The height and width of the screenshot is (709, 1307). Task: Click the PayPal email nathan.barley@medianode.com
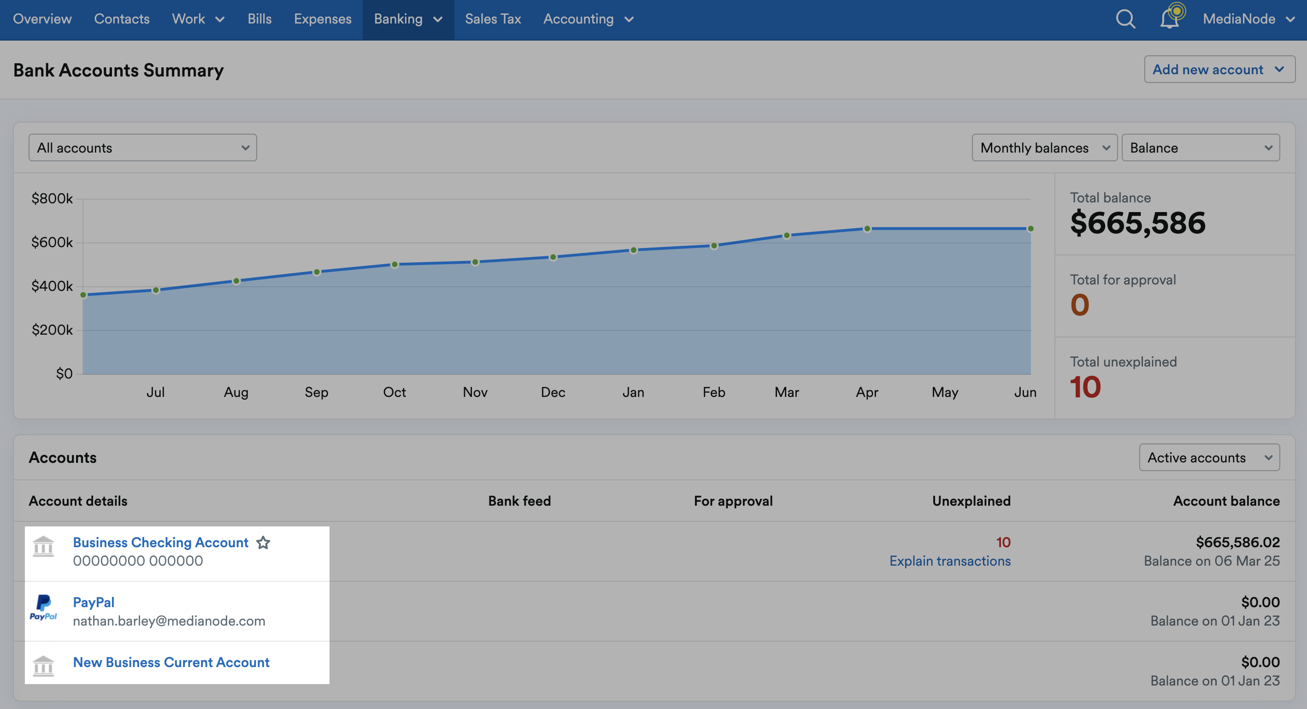click(x=169, y=621)
